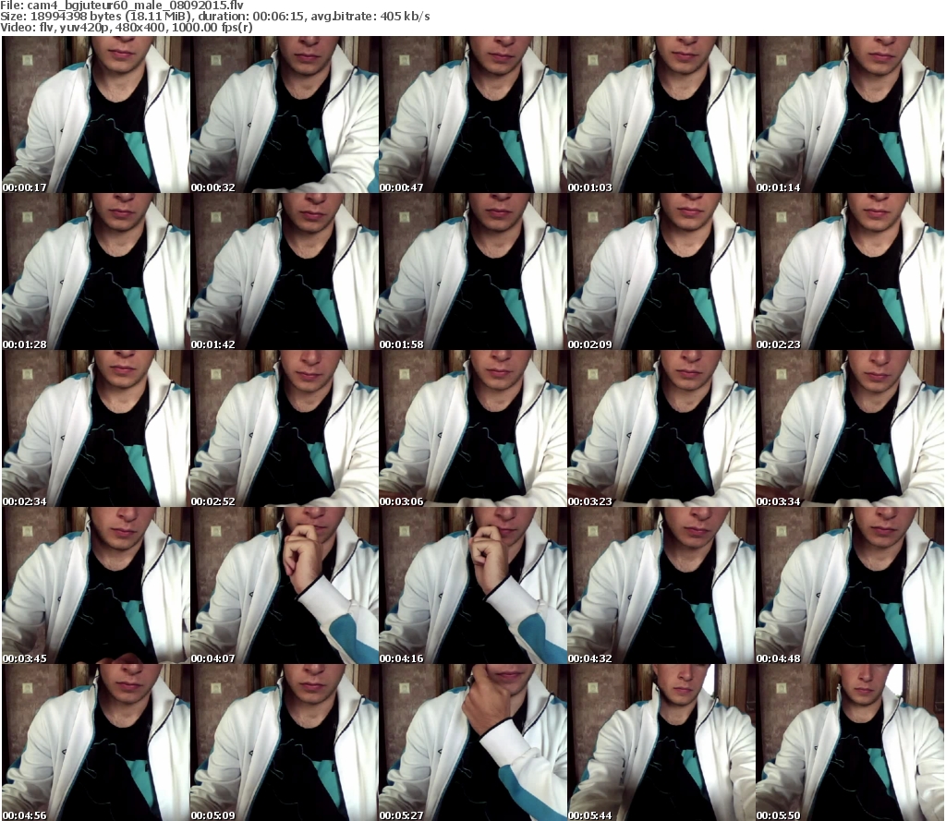Click the file name cam4_bgjuteur60_male_08092015.flv
946x821 pixels.
[x=135, y=6]
